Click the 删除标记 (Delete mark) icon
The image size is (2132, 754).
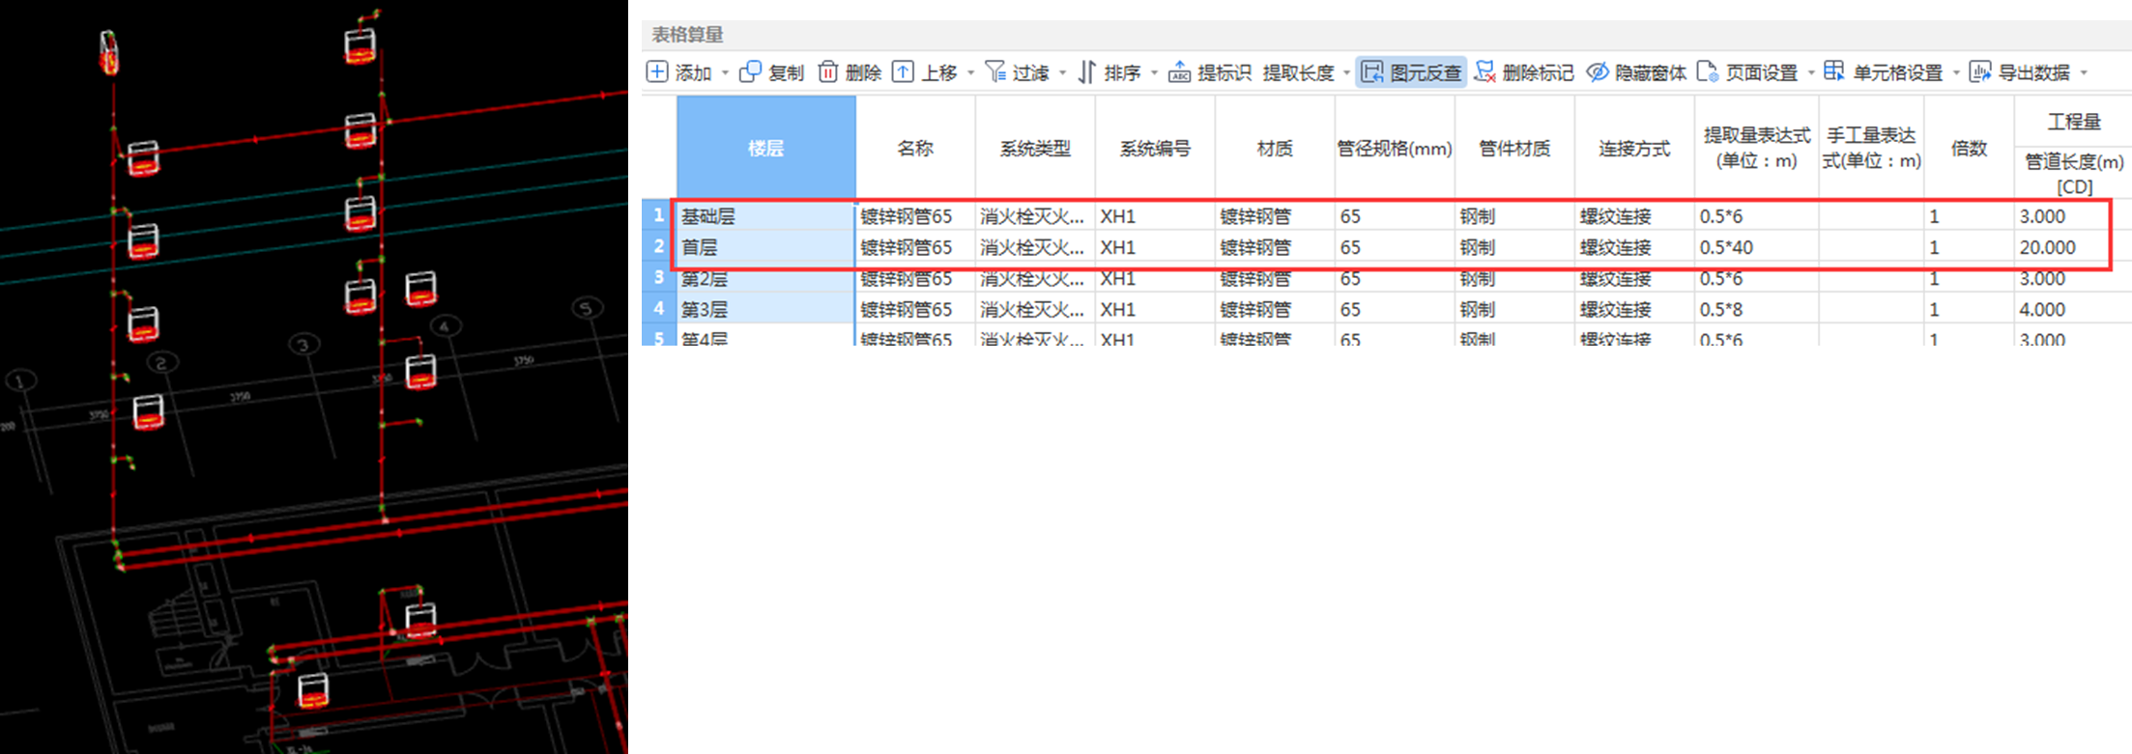1484,72
